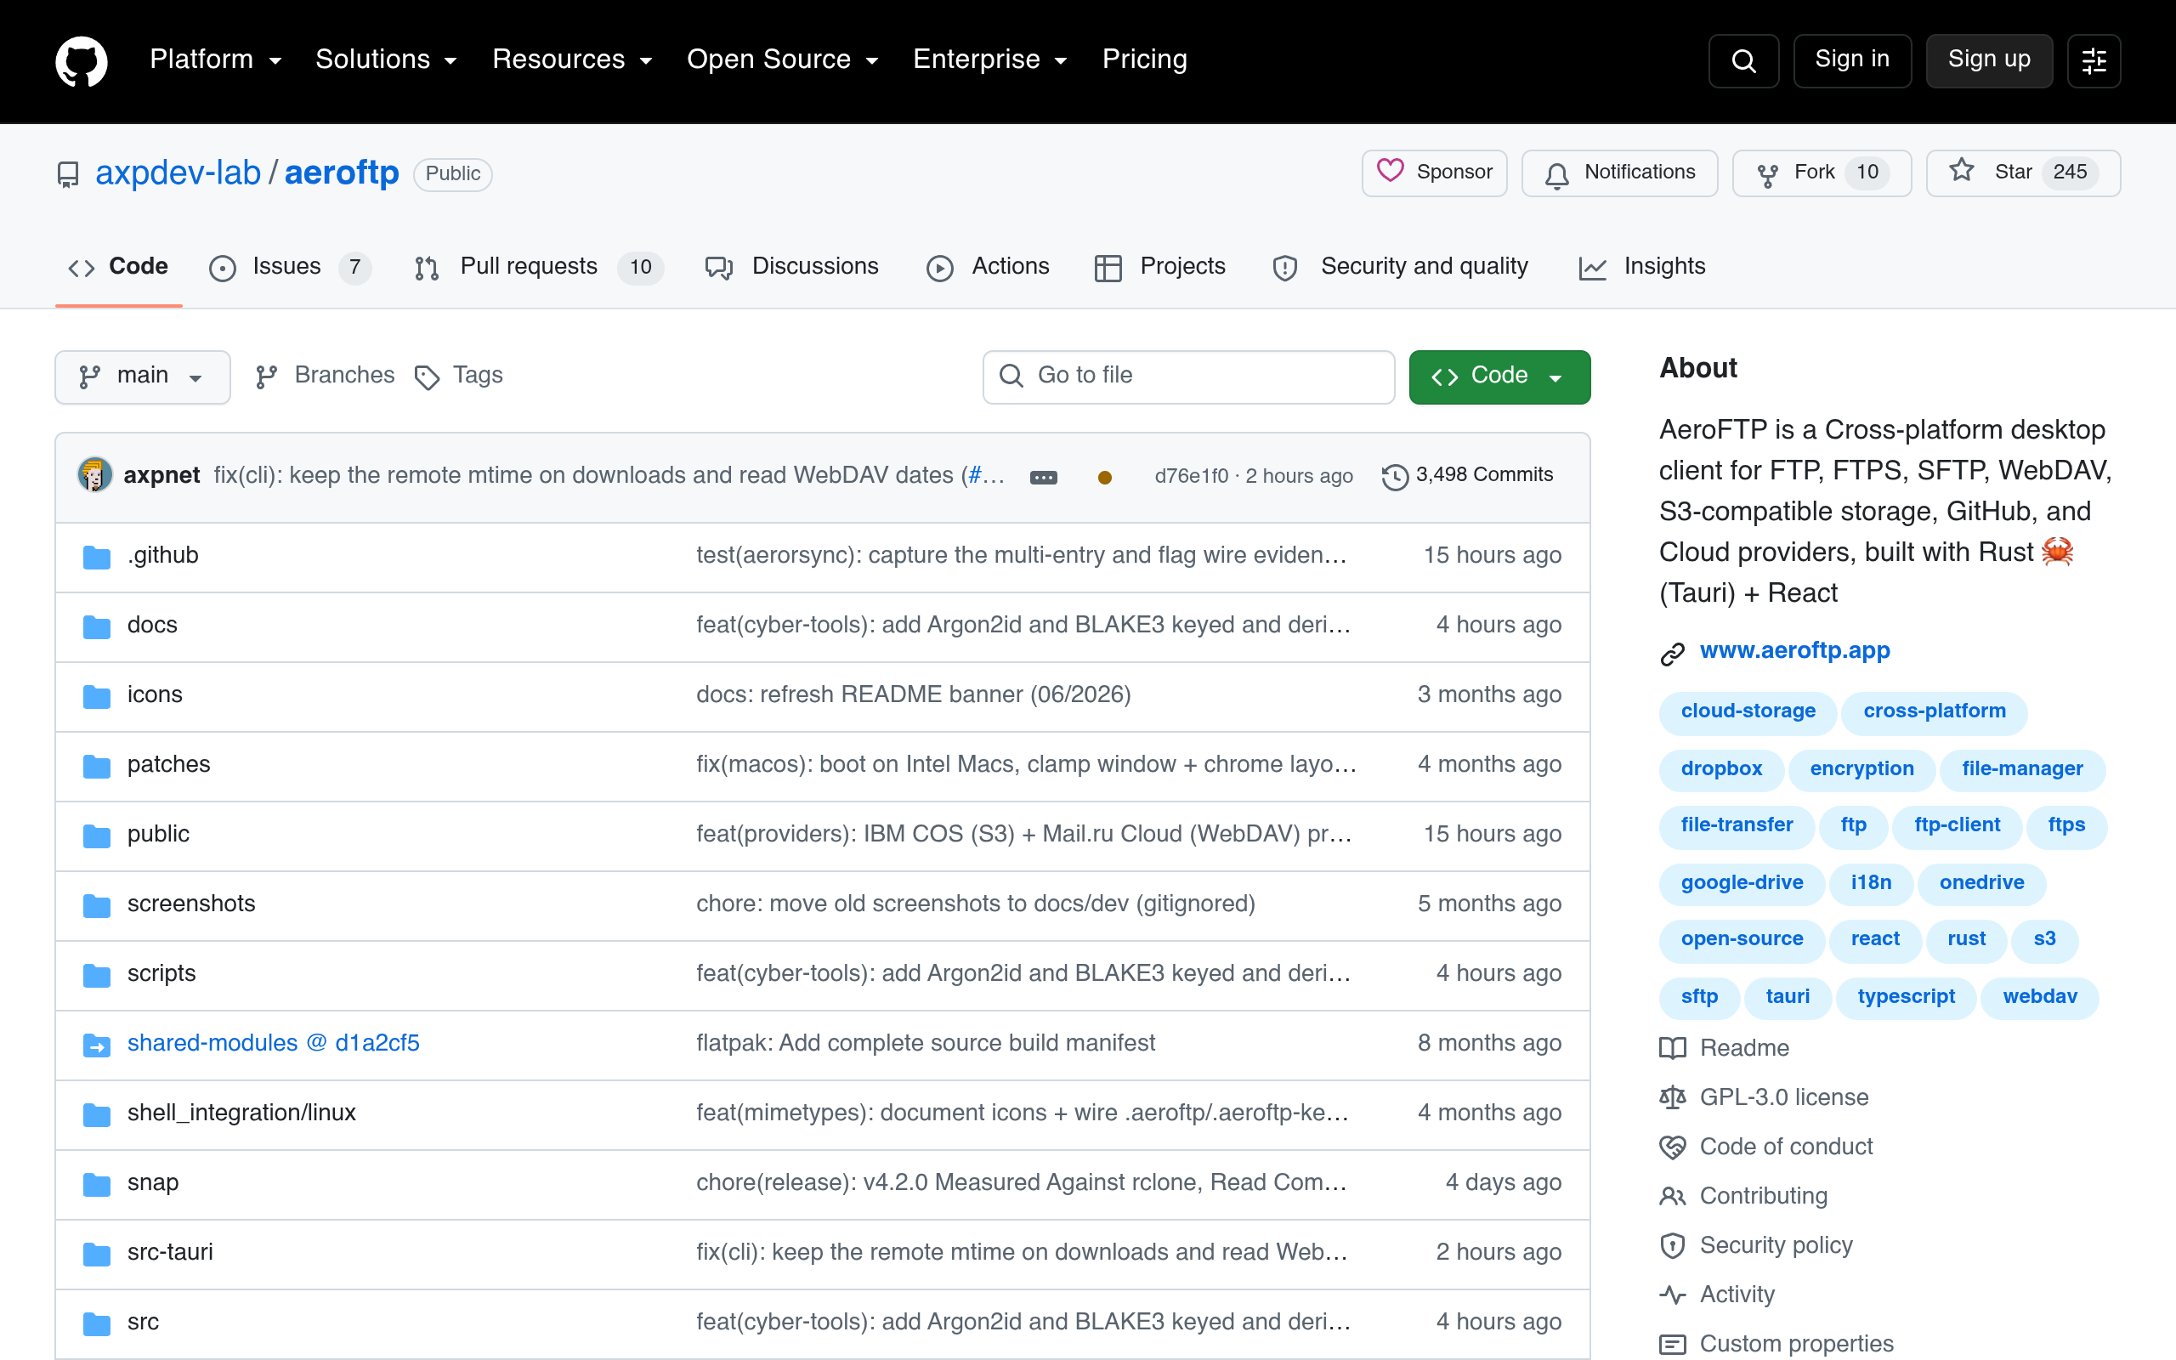Click the Sign up button
Viewport: 2176px width, 1360px height.
[x=1989, y=60]
